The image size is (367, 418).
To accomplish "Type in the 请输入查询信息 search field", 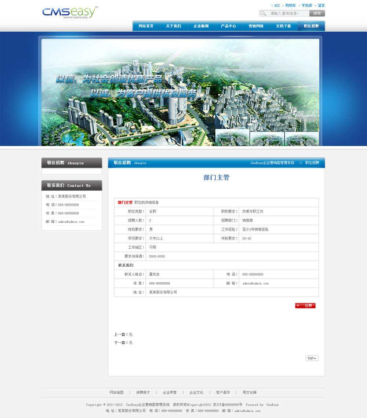I will [x=289, y=14].
